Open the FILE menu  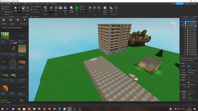[x=2, y=4]
